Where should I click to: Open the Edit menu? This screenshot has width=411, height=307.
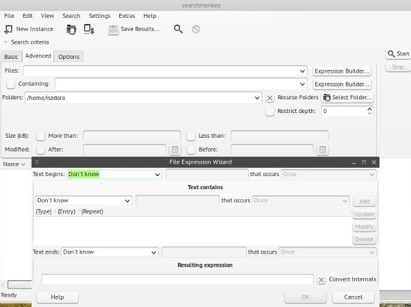pyautogui.click(x=27, y=16)
